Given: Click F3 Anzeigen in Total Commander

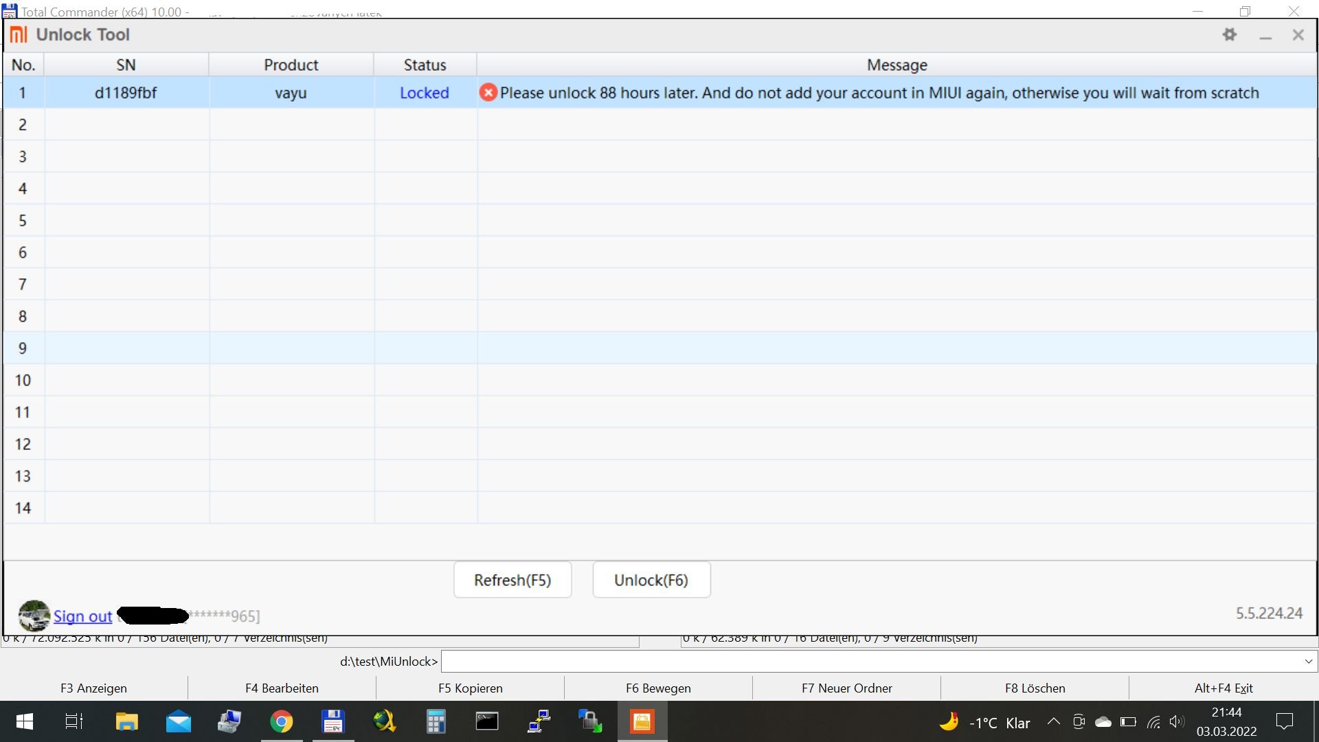Looking at the screenshot, I should [x=93, y=688].
